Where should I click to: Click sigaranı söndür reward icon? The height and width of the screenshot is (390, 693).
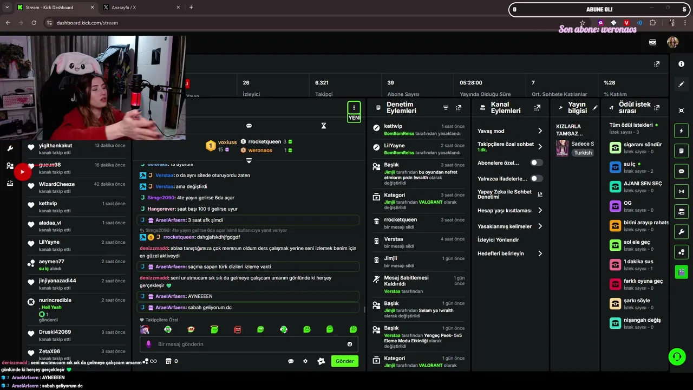pos(615,148)
